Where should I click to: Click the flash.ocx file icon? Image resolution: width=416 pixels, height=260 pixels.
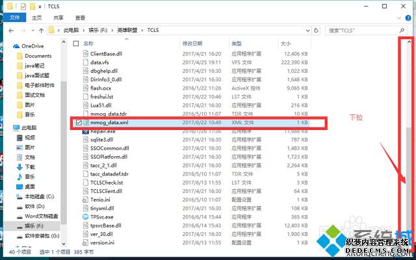85,88
